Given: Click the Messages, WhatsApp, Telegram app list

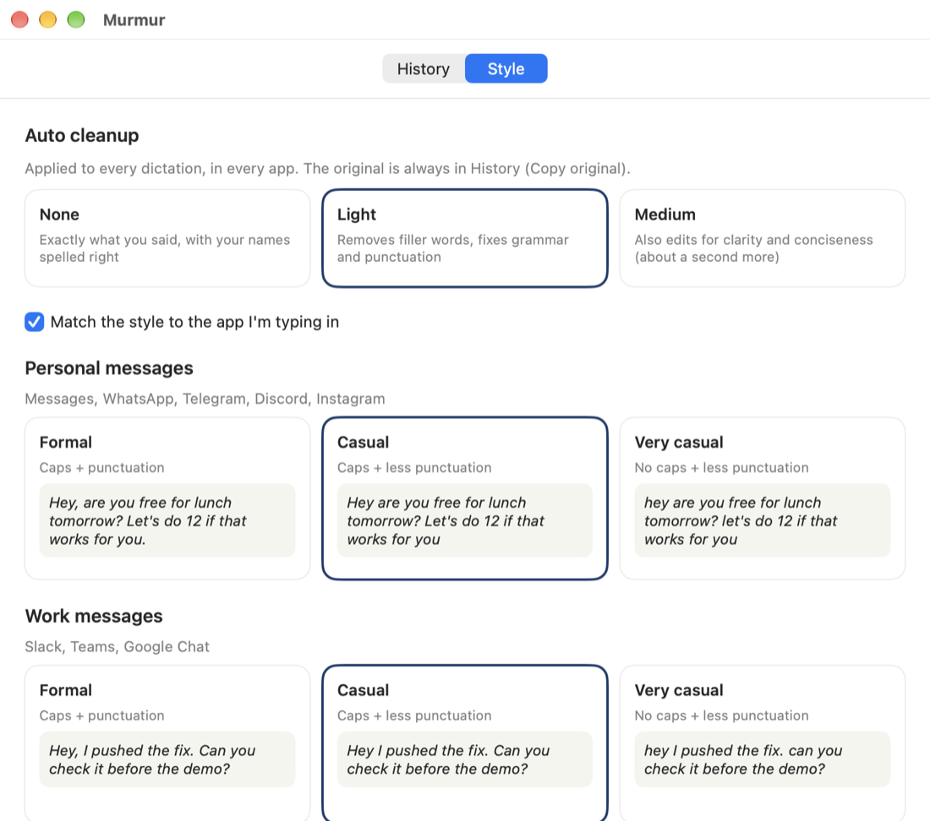Looking at the screenshot, I should [205, 399].
